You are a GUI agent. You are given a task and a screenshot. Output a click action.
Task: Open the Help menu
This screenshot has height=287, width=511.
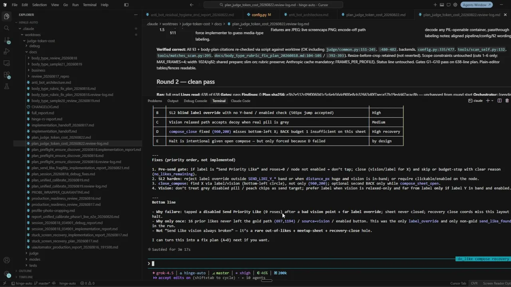104,5
